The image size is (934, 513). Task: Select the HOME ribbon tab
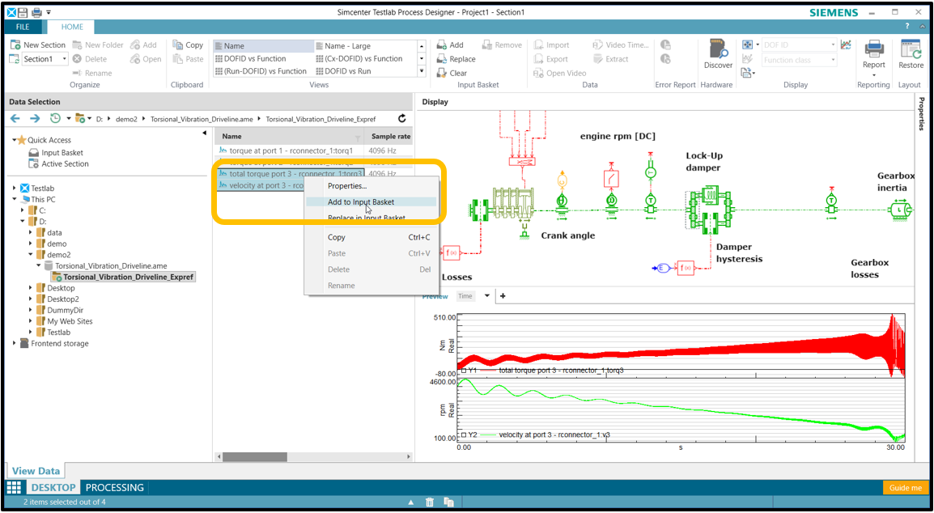72,27
